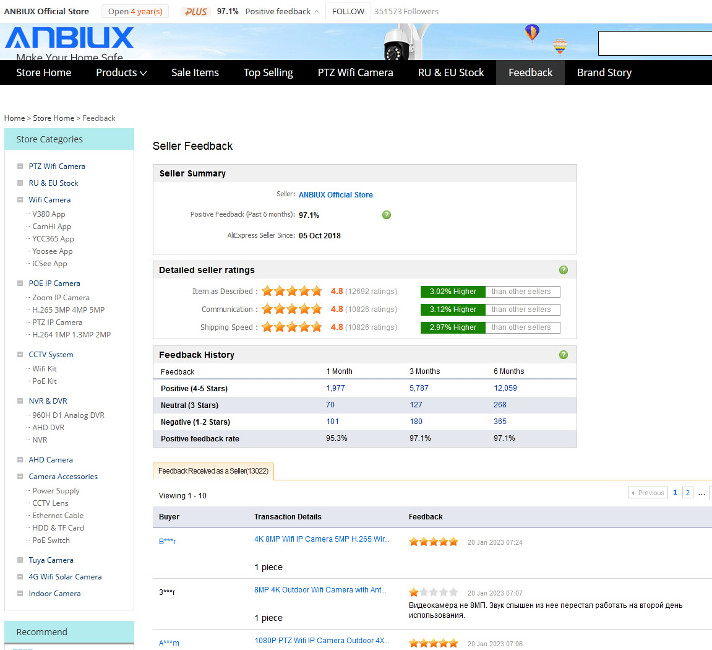Click help icon in Feedback History header
The height and width of the screenshot is (650, 712).
(x=563, y=355)
